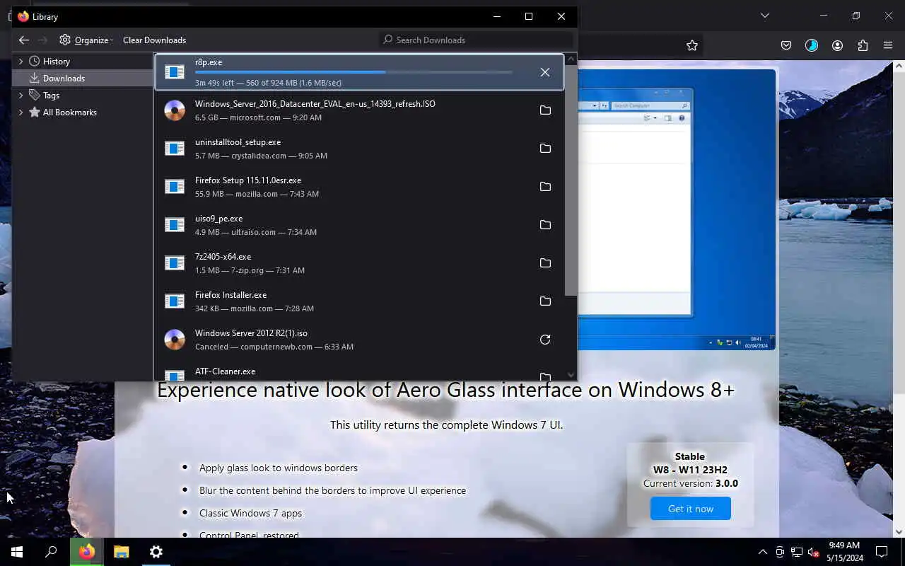Open Settings from the taskbar
Screen dimensions: 905x566
click(x=156, y=552)
